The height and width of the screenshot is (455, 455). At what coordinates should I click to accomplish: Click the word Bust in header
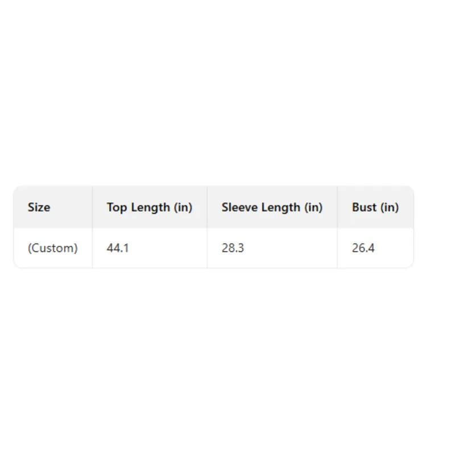click(364, 207)
